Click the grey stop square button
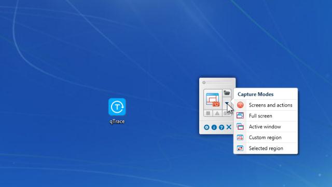Screen dimensions: 332x187 coord(208,113)
